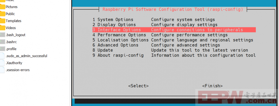The image size is (279, 106).
Task: Click the <Select> button
Action: [138, 86]
